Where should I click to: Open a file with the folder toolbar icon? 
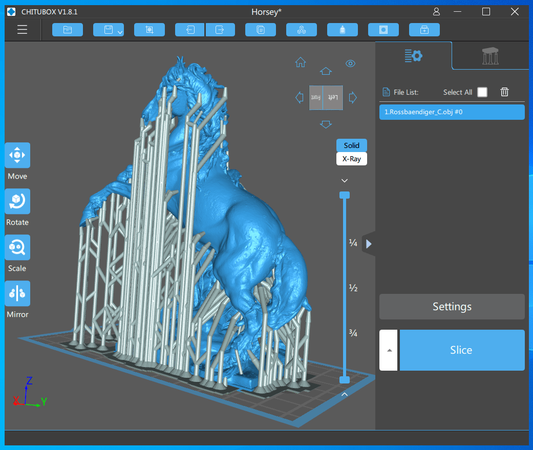[67, 29]
